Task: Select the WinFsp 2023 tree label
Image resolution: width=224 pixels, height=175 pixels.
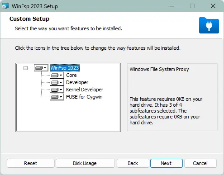Action: click(65, 68)
